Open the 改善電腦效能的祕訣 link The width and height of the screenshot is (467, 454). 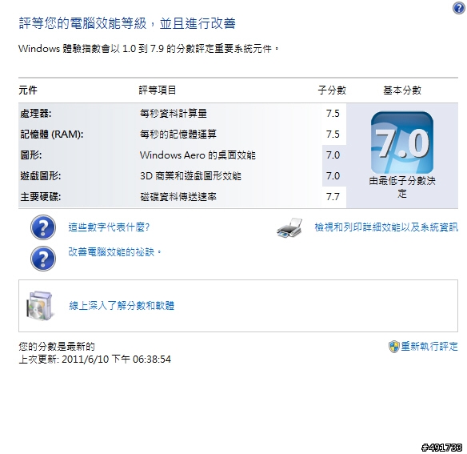click(114, 252)
